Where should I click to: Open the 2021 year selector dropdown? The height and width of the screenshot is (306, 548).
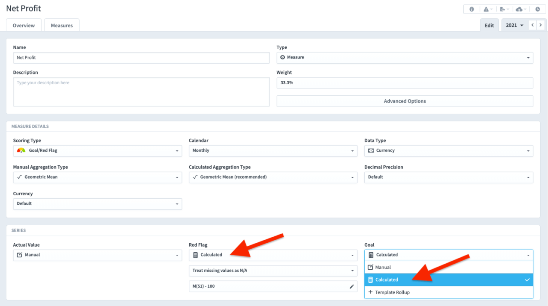coord(514,25)
